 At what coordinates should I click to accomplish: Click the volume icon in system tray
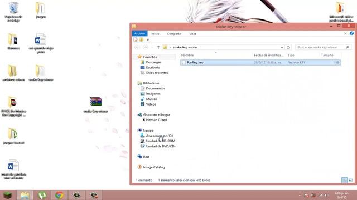click(326, 195)
